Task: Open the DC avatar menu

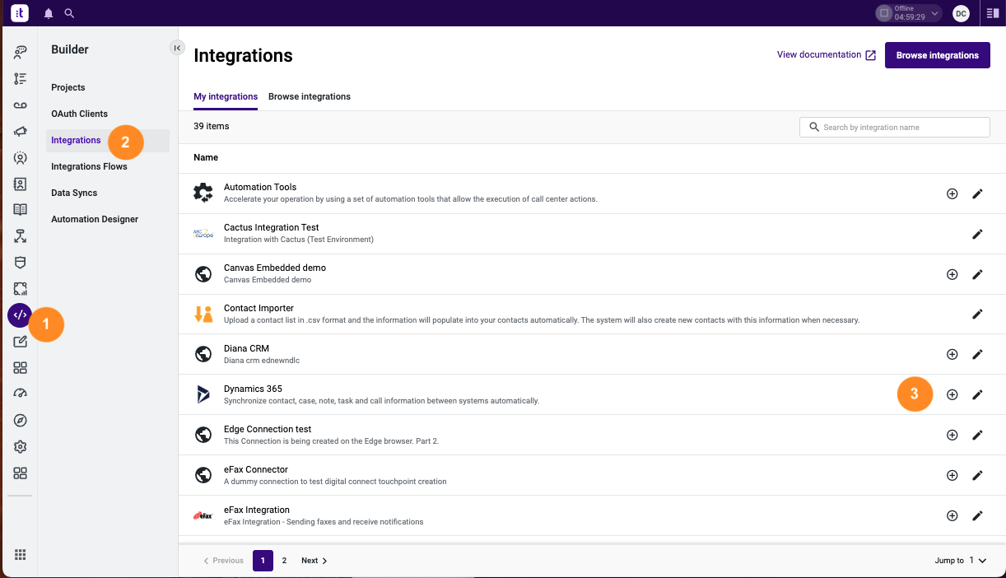Action: [x=961, y=13]
